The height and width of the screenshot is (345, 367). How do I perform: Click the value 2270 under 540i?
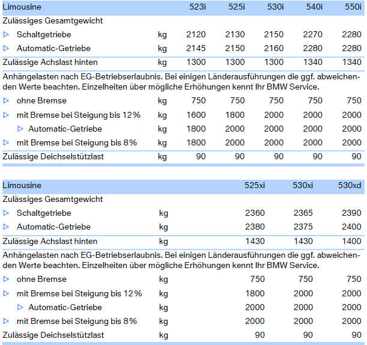313,35
